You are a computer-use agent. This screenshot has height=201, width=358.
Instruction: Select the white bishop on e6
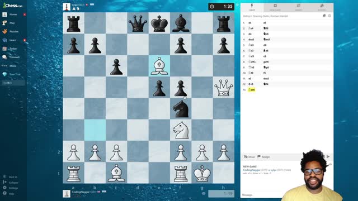(159, 66)
